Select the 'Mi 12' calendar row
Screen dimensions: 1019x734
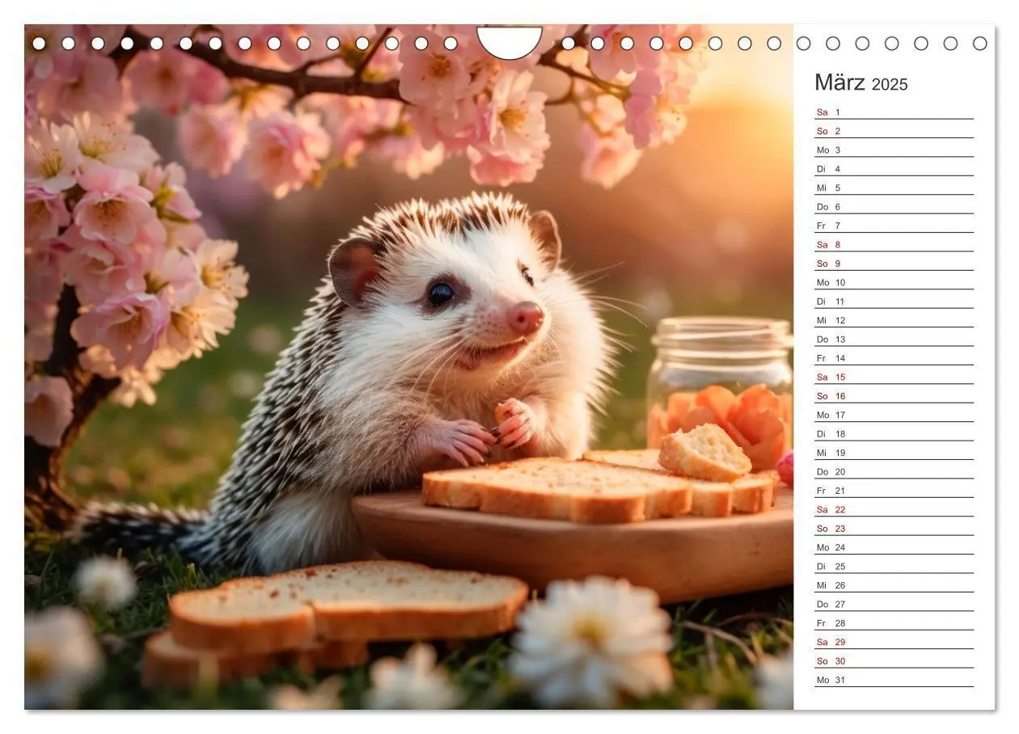pos(894,319)
